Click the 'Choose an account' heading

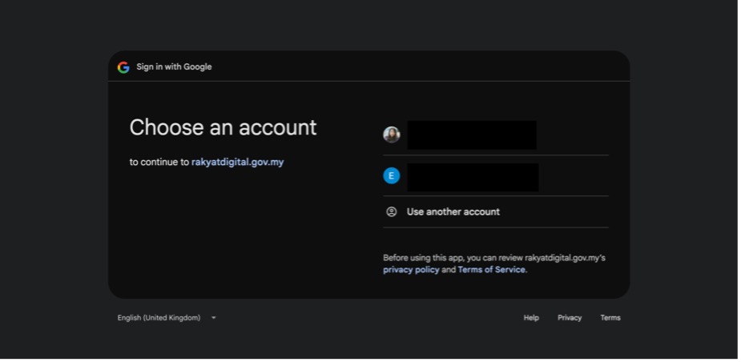[223, 127]
